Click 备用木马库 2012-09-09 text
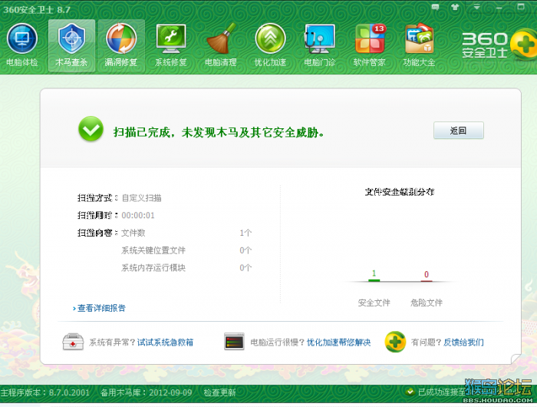 point(147,392)
